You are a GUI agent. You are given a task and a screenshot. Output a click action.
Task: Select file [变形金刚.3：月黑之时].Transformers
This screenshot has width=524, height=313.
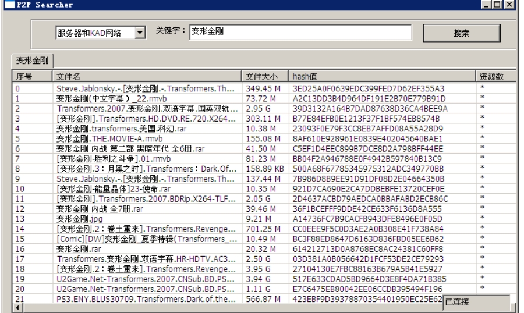[x=147, y=169]
